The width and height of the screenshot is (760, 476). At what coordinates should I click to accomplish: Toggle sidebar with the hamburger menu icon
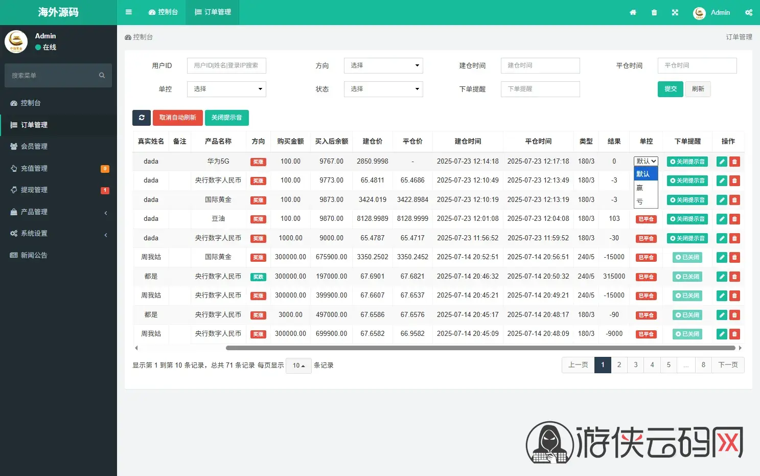click(x=129, y=12)
